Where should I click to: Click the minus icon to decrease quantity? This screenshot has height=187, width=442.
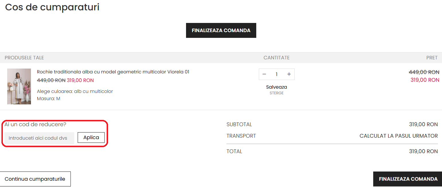coord(264,74)
